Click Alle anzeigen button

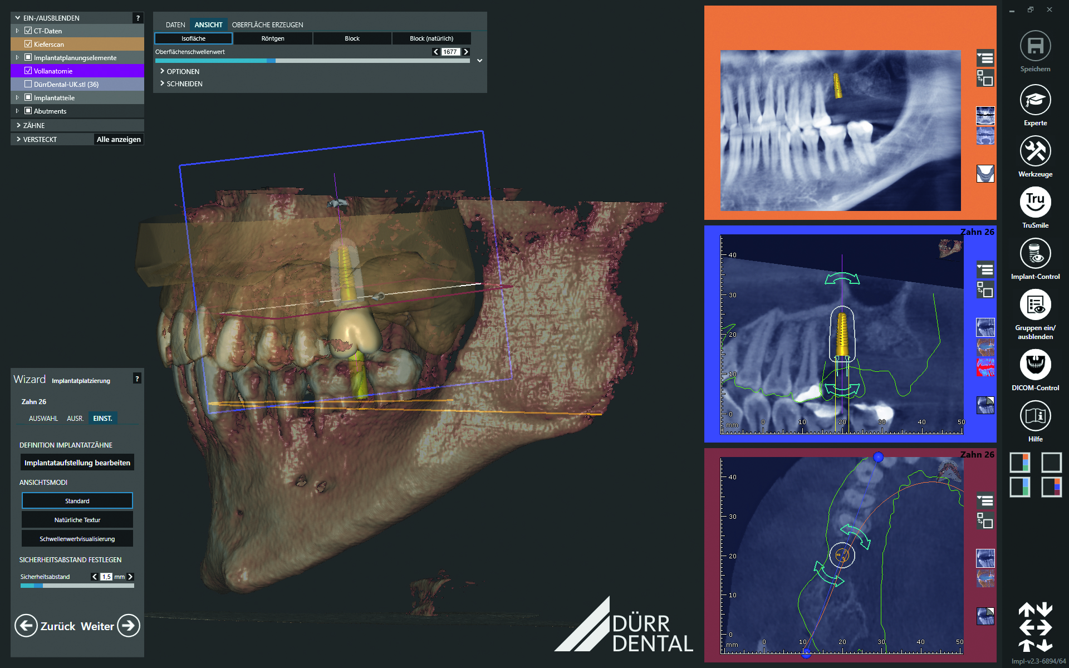(x=119, y=139)
